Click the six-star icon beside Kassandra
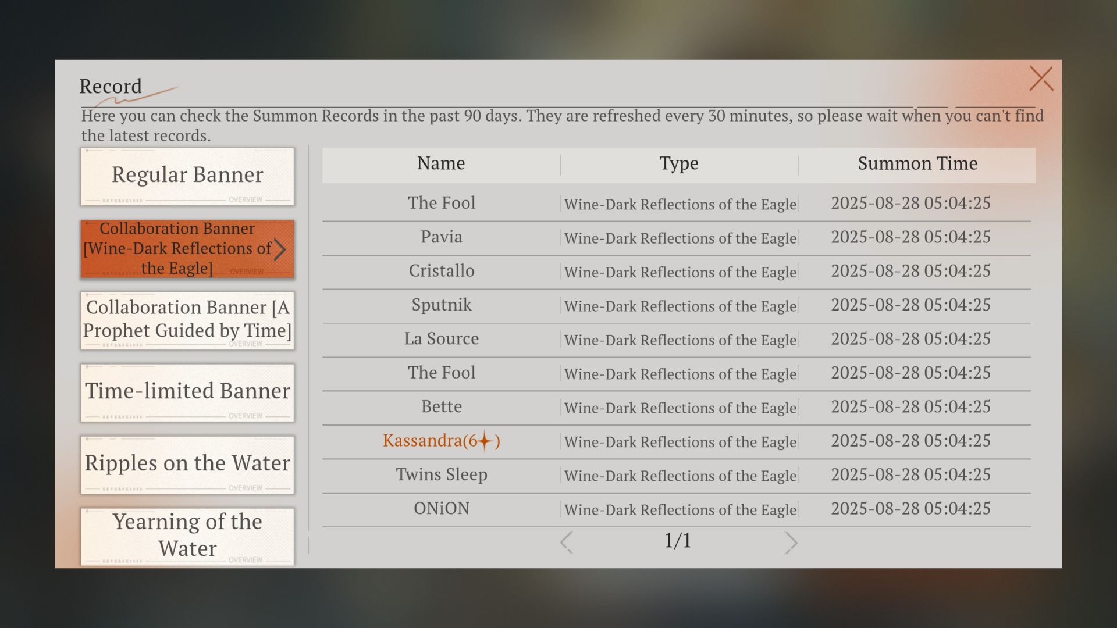 [x=485, y=441]
